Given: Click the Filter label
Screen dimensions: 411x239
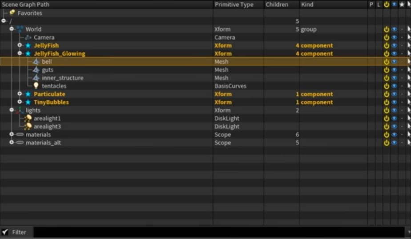Looking at the screenshot, I should point(19,232).
